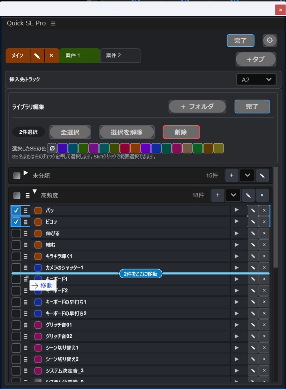286x389 pixels.
Task: Play preview of 伸びる sound
Action: [x=236, y=233]
